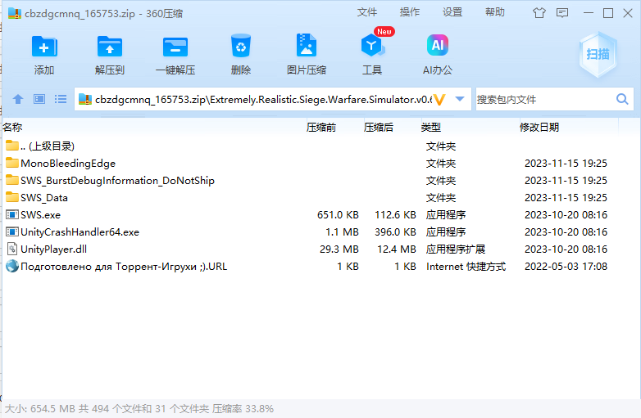Click the 一键解压 one-click extract icon

(x=175, y=47)
